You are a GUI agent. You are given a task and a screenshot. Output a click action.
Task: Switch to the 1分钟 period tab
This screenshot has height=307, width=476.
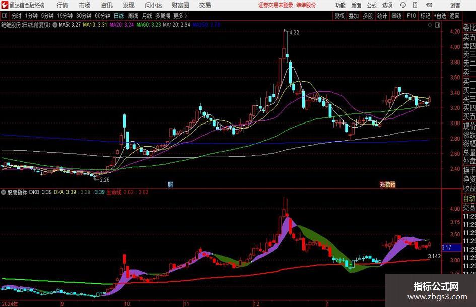coord(31,16)
